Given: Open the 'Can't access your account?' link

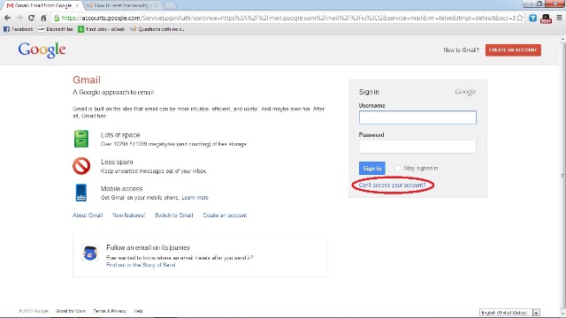Looking at the screenshot, I should 393,185.
